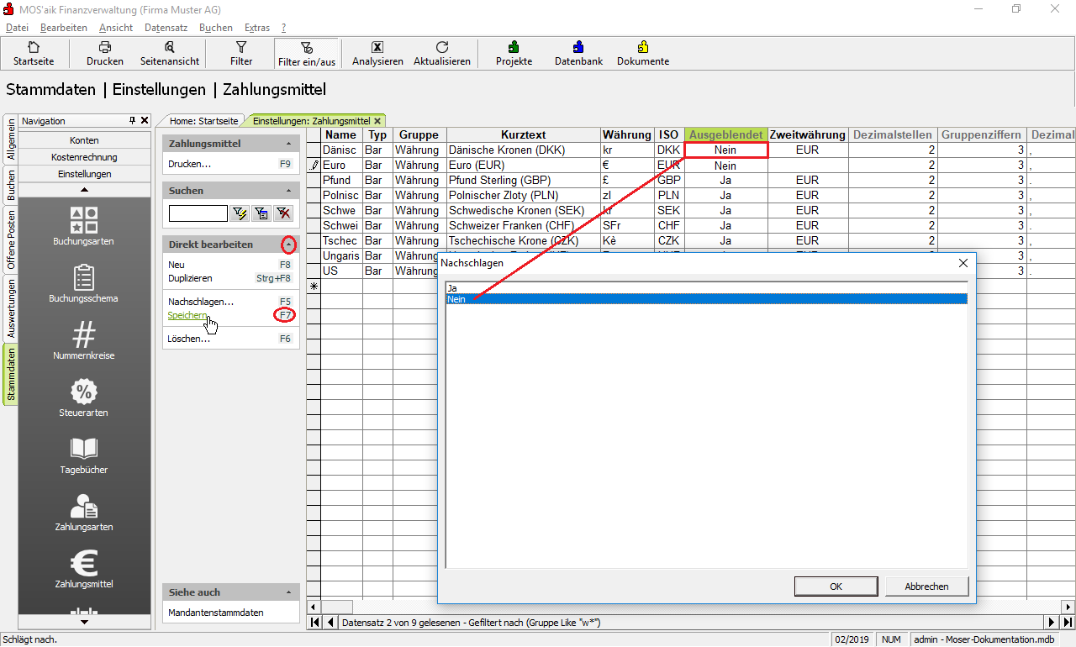Open the Datensatz menu
Screen dimensions: 1076x647
point(166,28)
